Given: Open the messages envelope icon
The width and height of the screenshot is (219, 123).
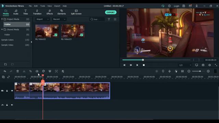Looking at the screenshot, I should pyautogui.click(x=190, y=6).
